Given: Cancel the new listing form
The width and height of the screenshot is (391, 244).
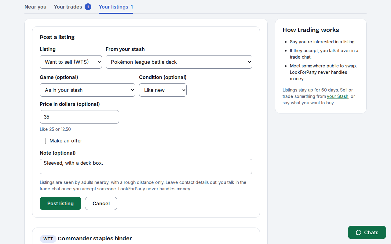Looking at the screenshot, I should click(101, 203).
